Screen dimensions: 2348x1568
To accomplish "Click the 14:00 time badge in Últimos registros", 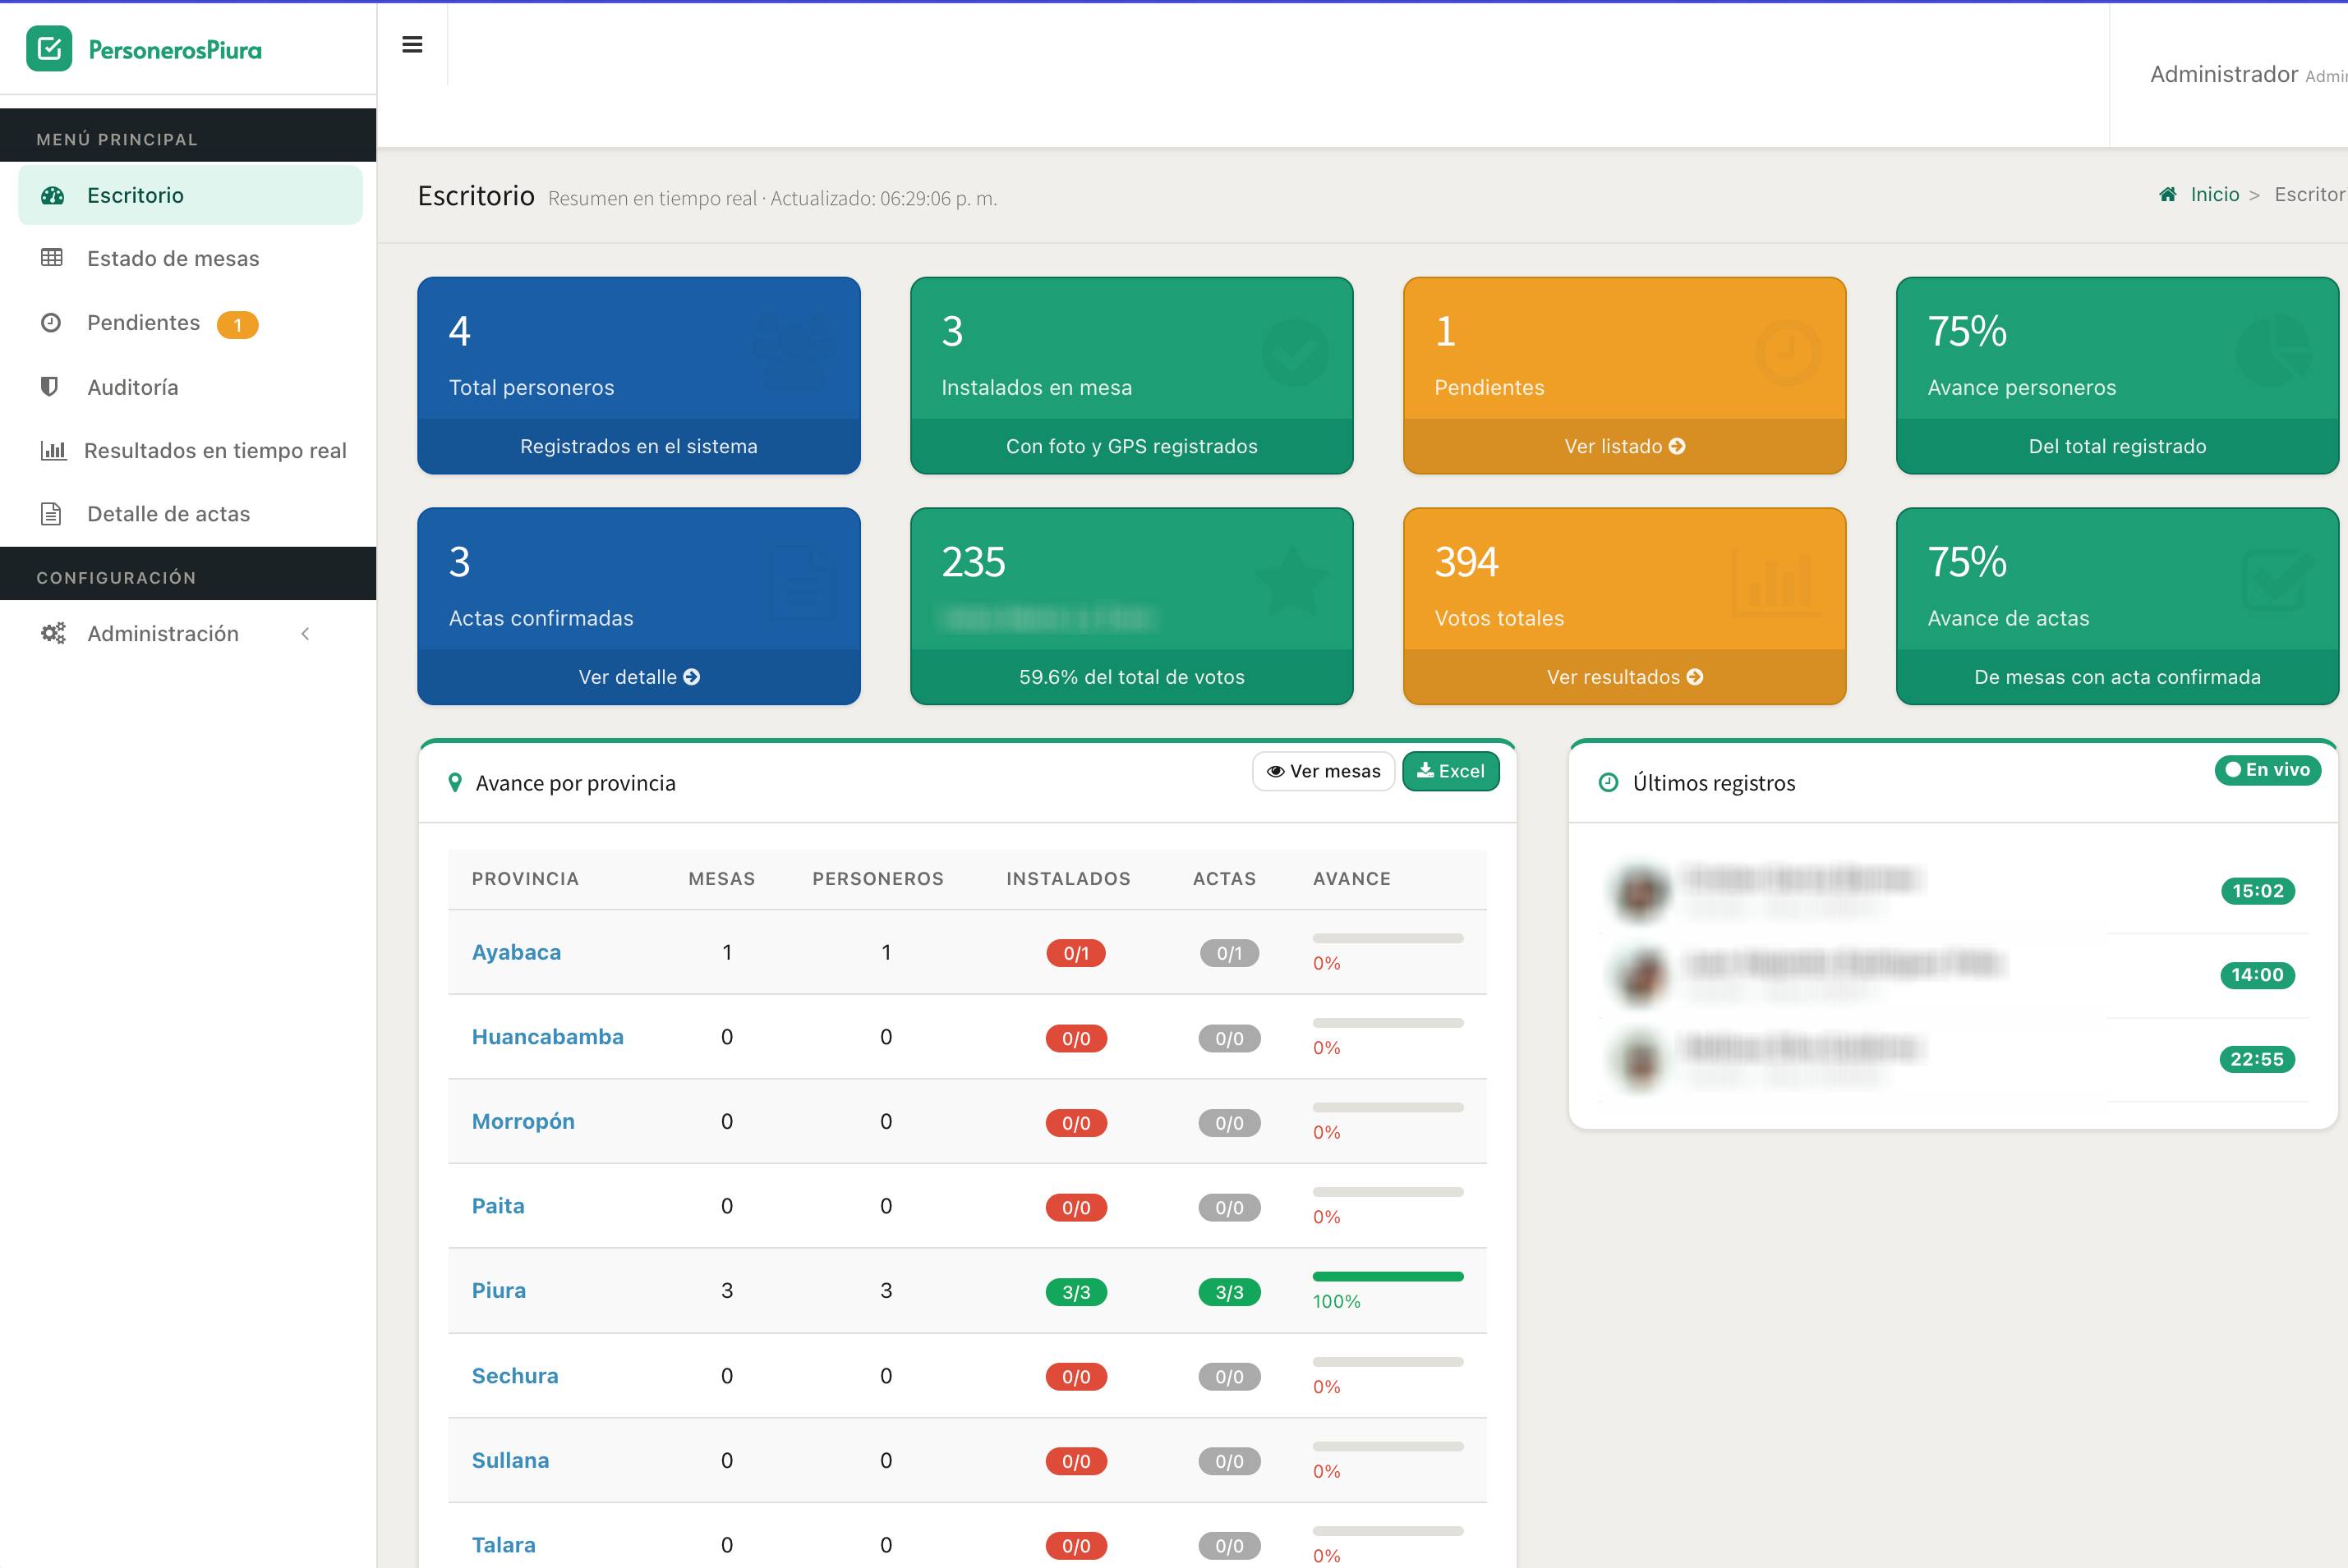I will tap(2258, 975).
